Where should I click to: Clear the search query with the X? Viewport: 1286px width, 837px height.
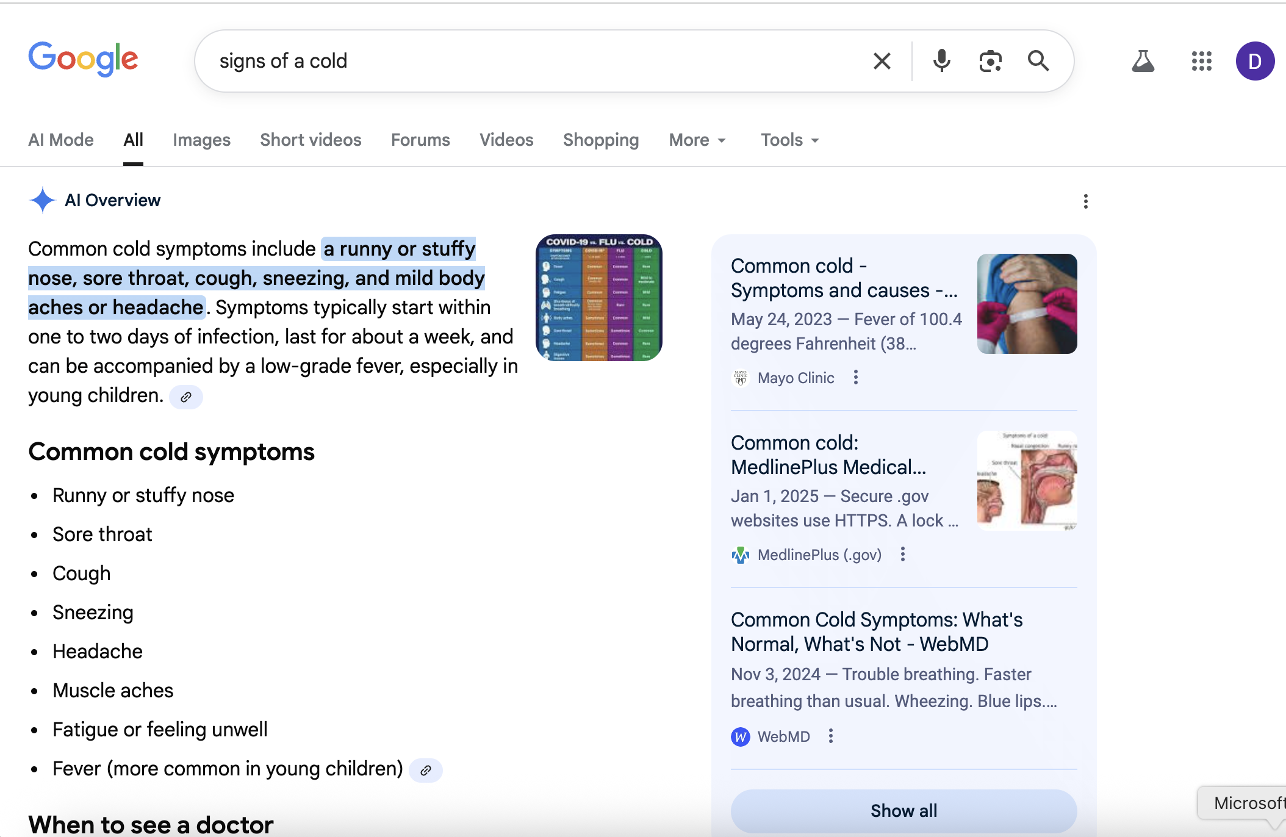click(882, 61)
